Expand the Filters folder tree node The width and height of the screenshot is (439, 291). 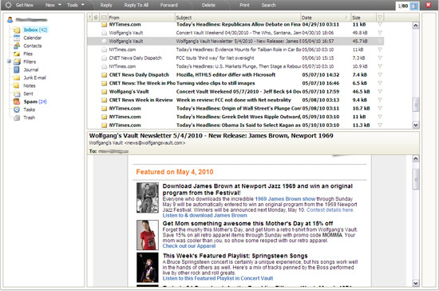[9, 62]
